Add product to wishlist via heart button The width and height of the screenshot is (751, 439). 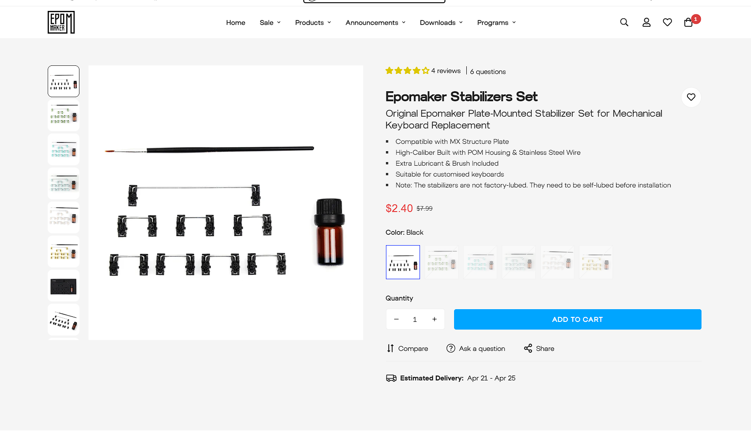point(691,97)
